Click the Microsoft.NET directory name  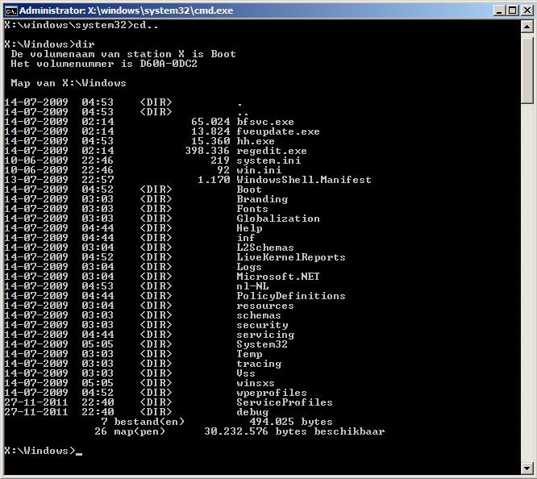click(x=278, y=277)
